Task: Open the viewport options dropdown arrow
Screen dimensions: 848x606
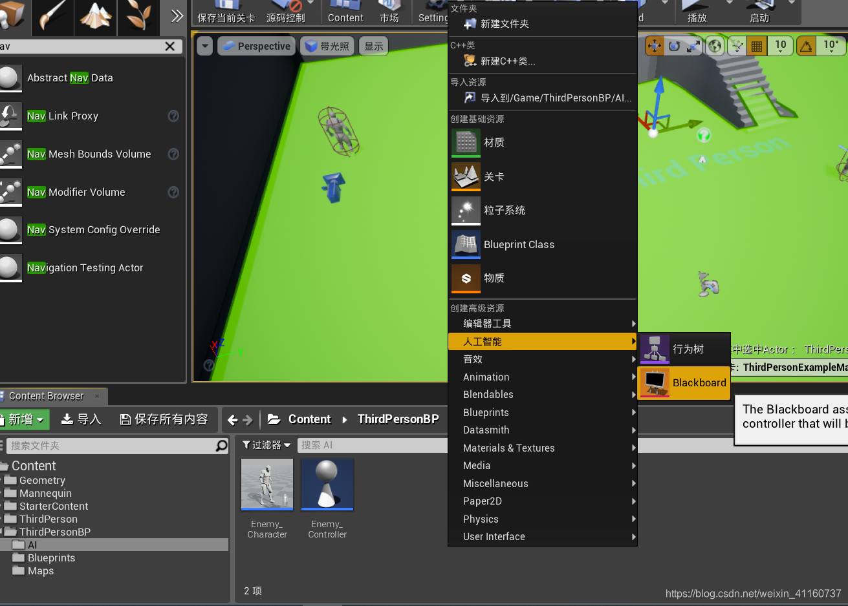Action: [x=205, y=46]
